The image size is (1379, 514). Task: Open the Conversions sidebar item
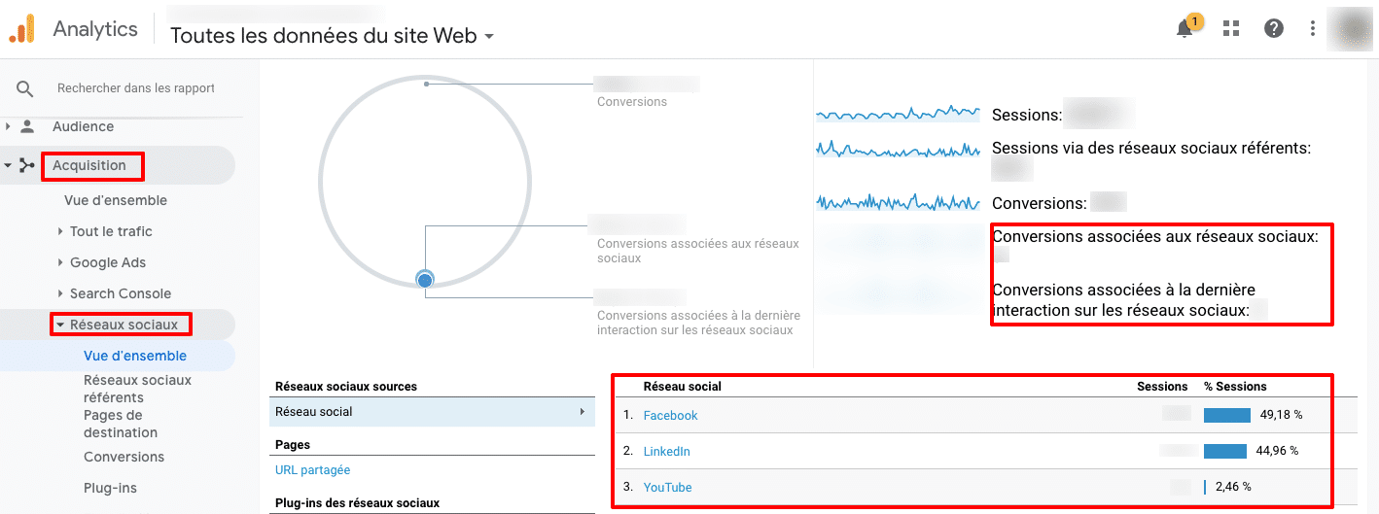point(124,457)
